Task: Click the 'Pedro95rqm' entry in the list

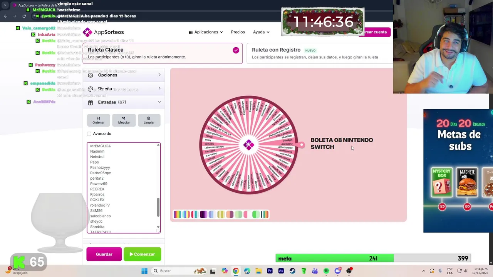Action: (101, 173)
